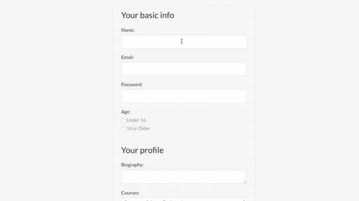
Task: Click the 'Name:' field label
Action: pyautogui.click(x=128, y=30)
